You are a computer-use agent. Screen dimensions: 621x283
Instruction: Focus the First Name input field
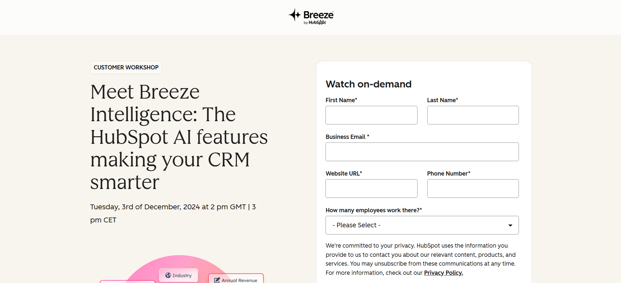point(371,115)
